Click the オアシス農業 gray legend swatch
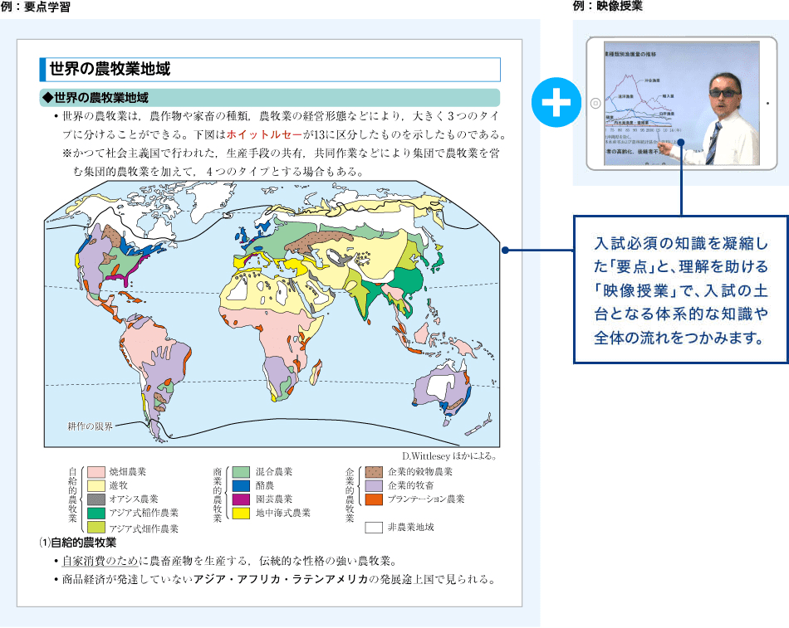 [x=96, y=499]
